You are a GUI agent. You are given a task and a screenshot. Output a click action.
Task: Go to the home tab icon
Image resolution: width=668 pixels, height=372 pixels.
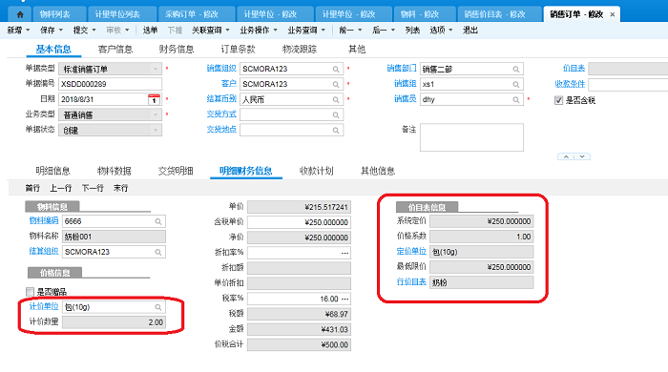[20, 14]
